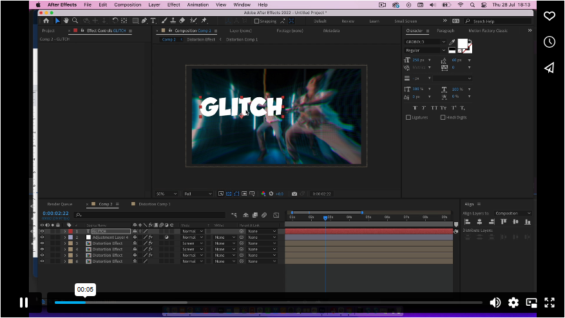Select the Roto Brush tool

193,21
